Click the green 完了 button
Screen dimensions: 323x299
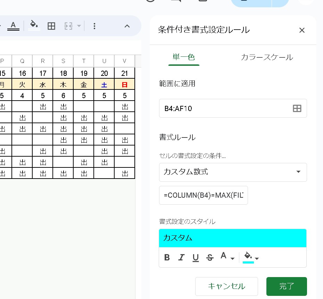pyautogui.click(x=287, y=286)
